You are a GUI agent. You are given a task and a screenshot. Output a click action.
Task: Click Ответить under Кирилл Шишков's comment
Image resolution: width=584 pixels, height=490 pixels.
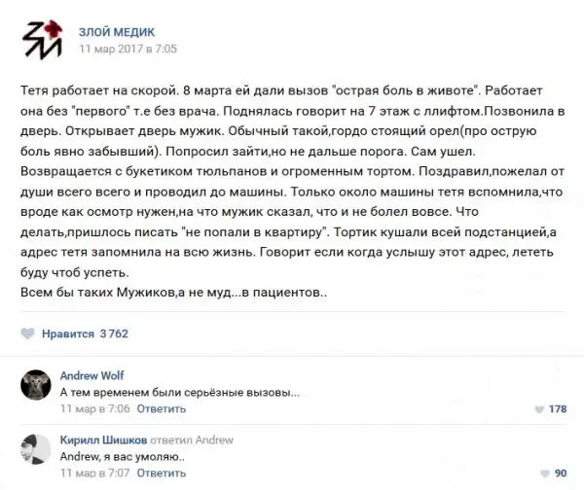pyautogui.click(x=161, y=472)
